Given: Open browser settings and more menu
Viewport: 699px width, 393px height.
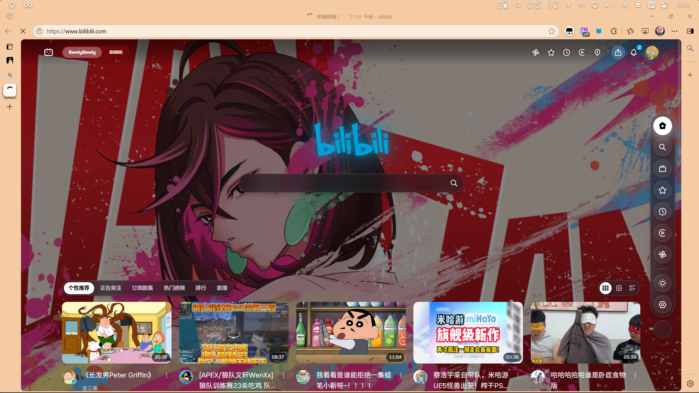Looking at the screenshot, I should [x=675, y=31].
